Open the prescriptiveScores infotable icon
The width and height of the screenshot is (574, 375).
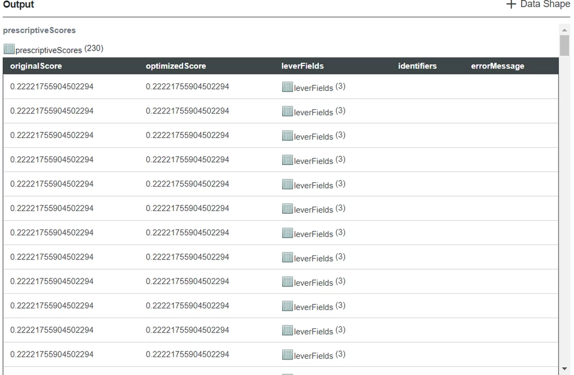point(9,49)
